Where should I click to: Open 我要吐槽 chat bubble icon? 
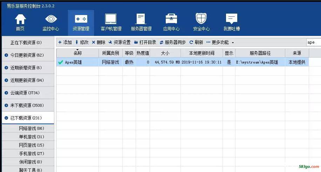pos(232,19)
